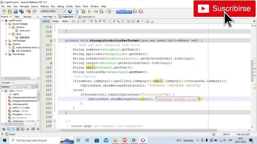Screen dimensions: 257x144
Task: Collapse the Conexion package node
Action: click(10, 27)
